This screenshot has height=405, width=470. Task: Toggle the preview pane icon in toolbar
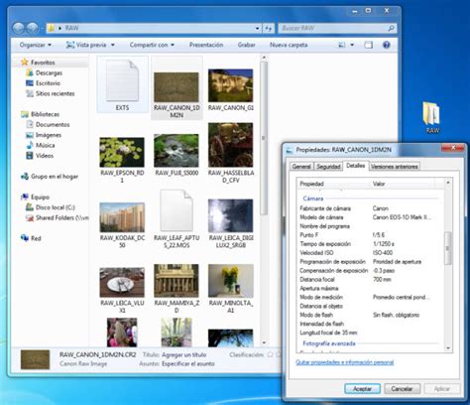click(x=369, y=45)
